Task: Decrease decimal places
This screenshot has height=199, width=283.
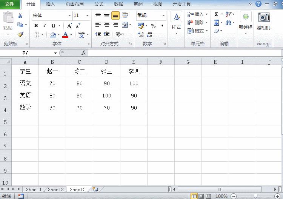Action: pos(149,34)
